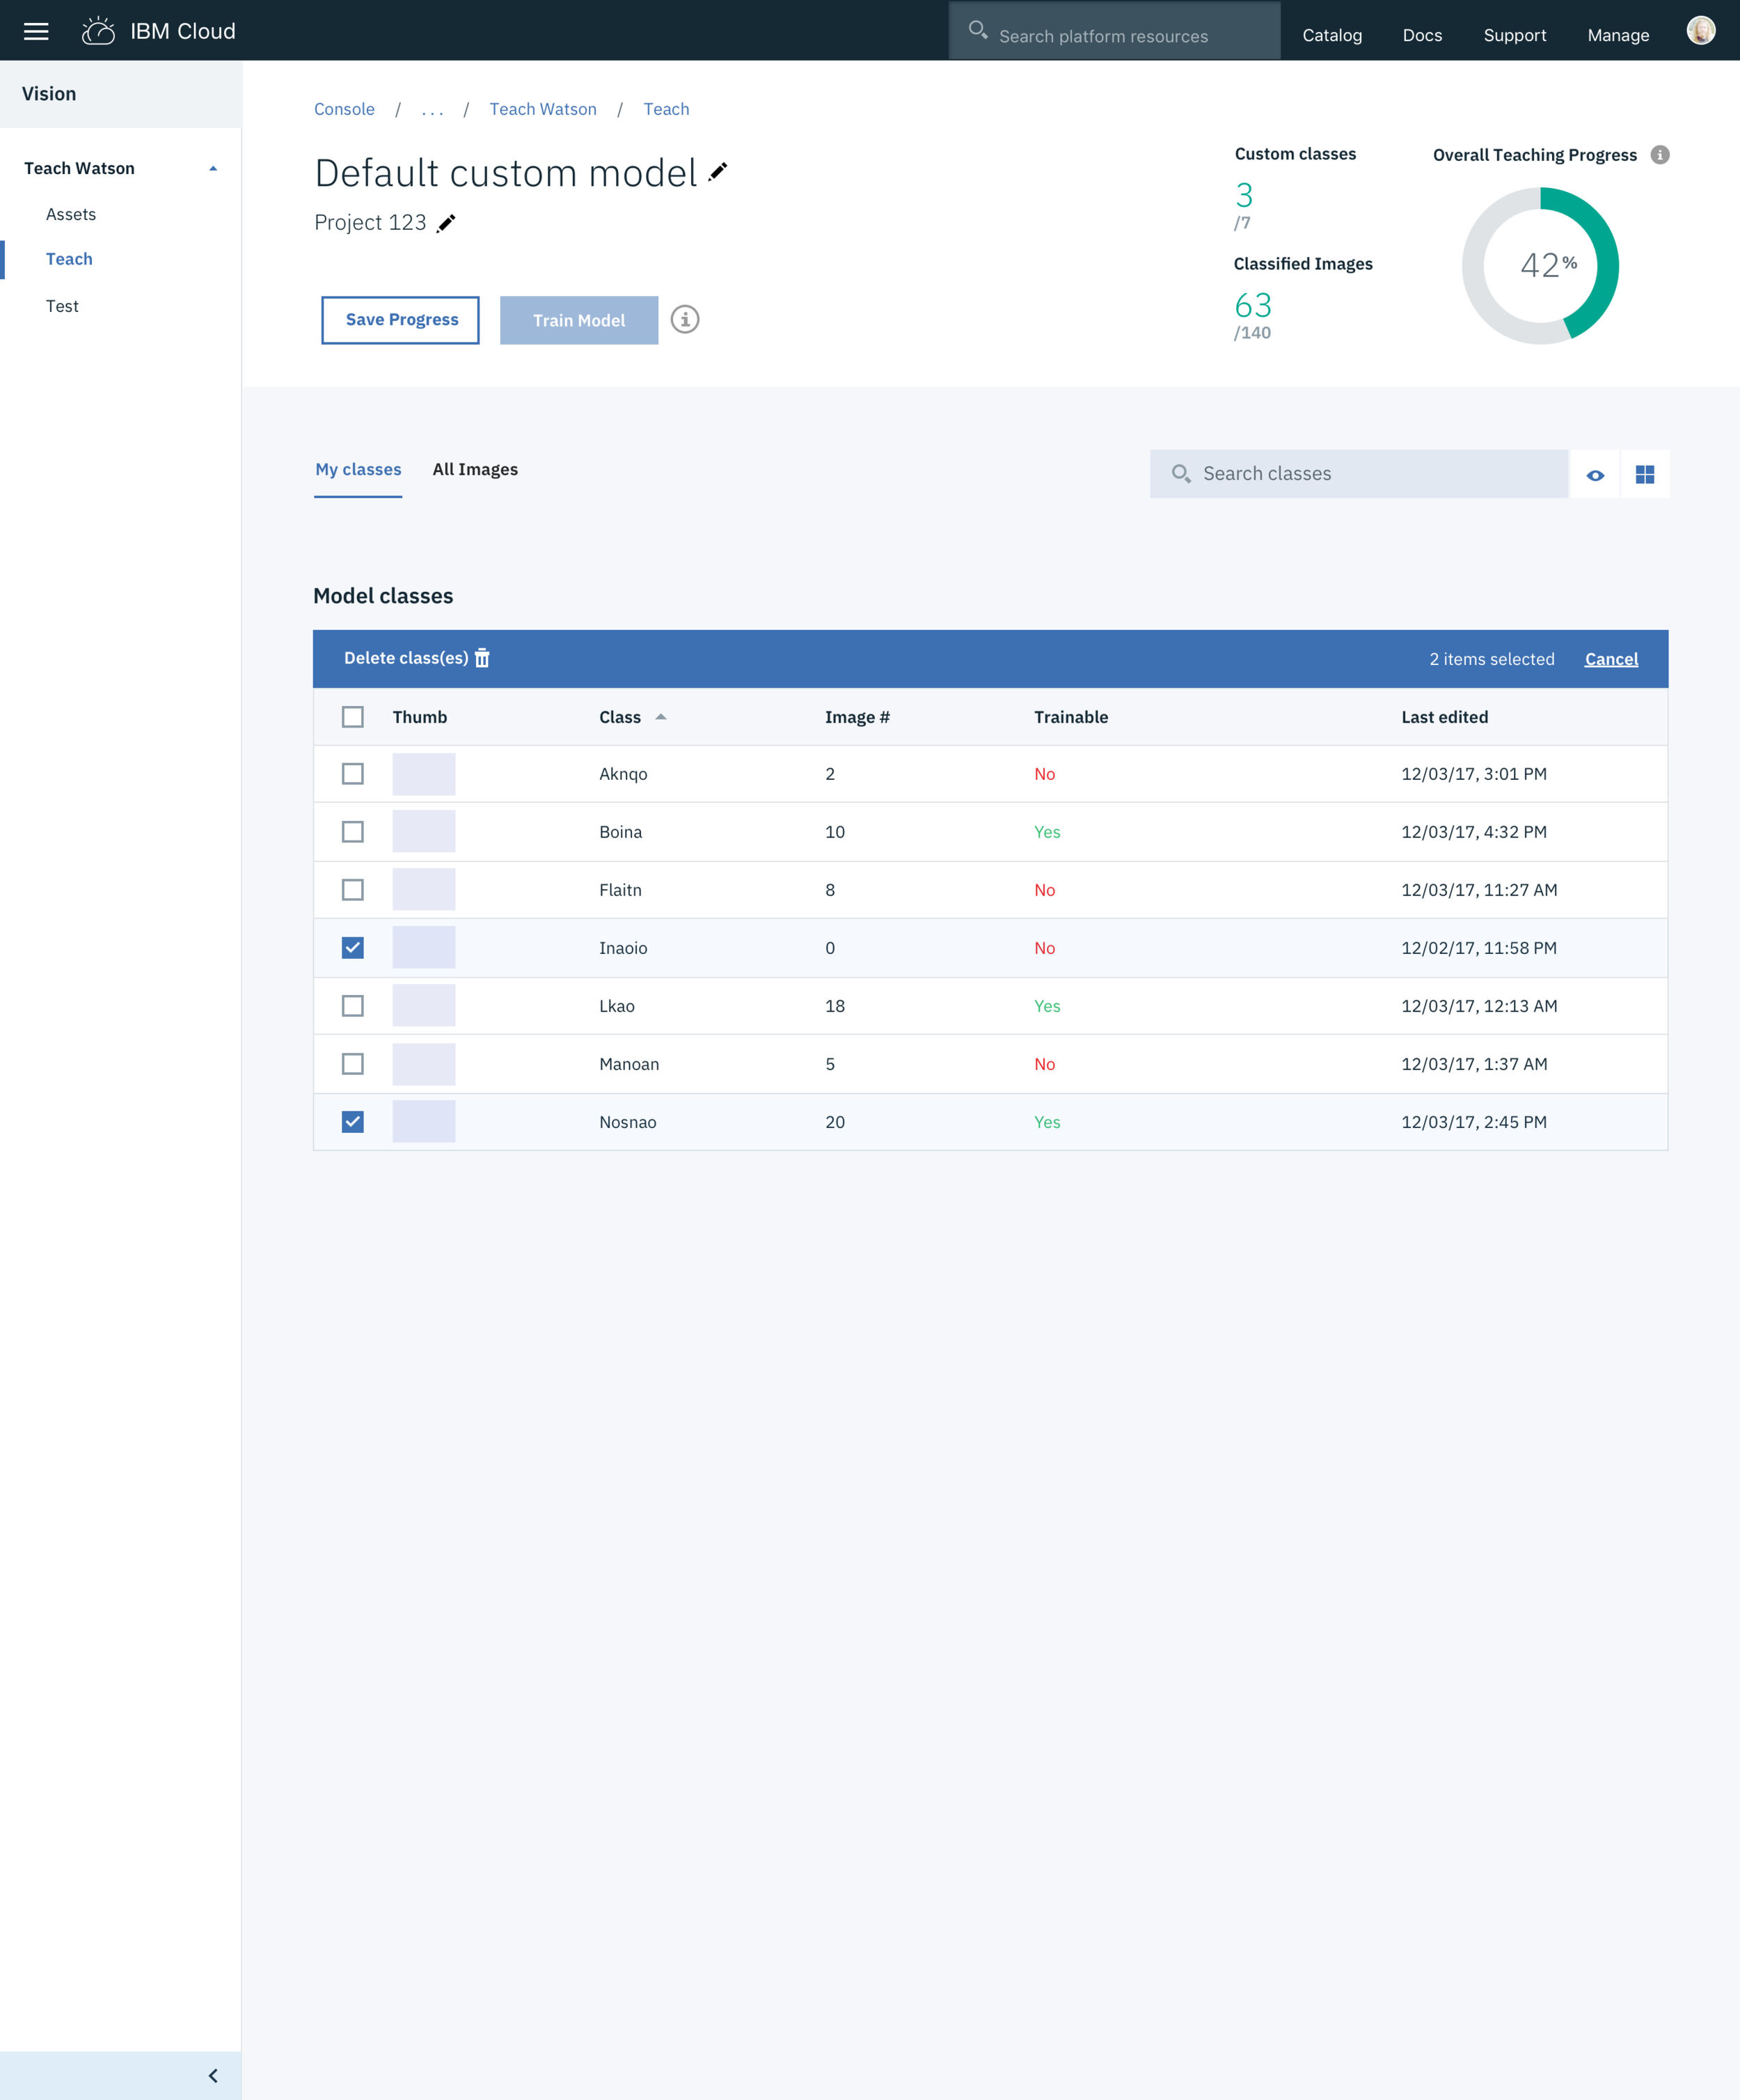Click the trash icon to delete classes
Screen dimensions: 1740x2100
tap(482, 658)
